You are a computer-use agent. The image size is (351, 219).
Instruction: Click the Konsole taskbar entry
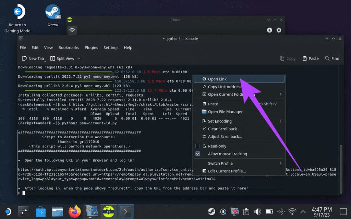click(125, 211)
